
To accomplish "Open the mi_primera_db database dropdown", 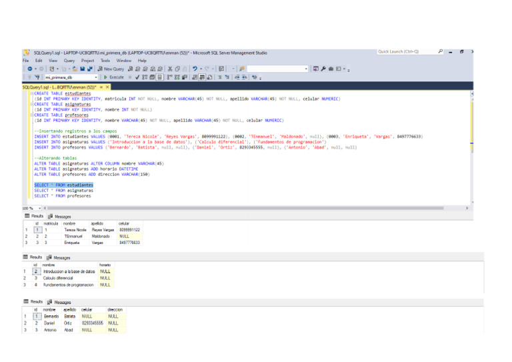I will (x=96, y=77).
